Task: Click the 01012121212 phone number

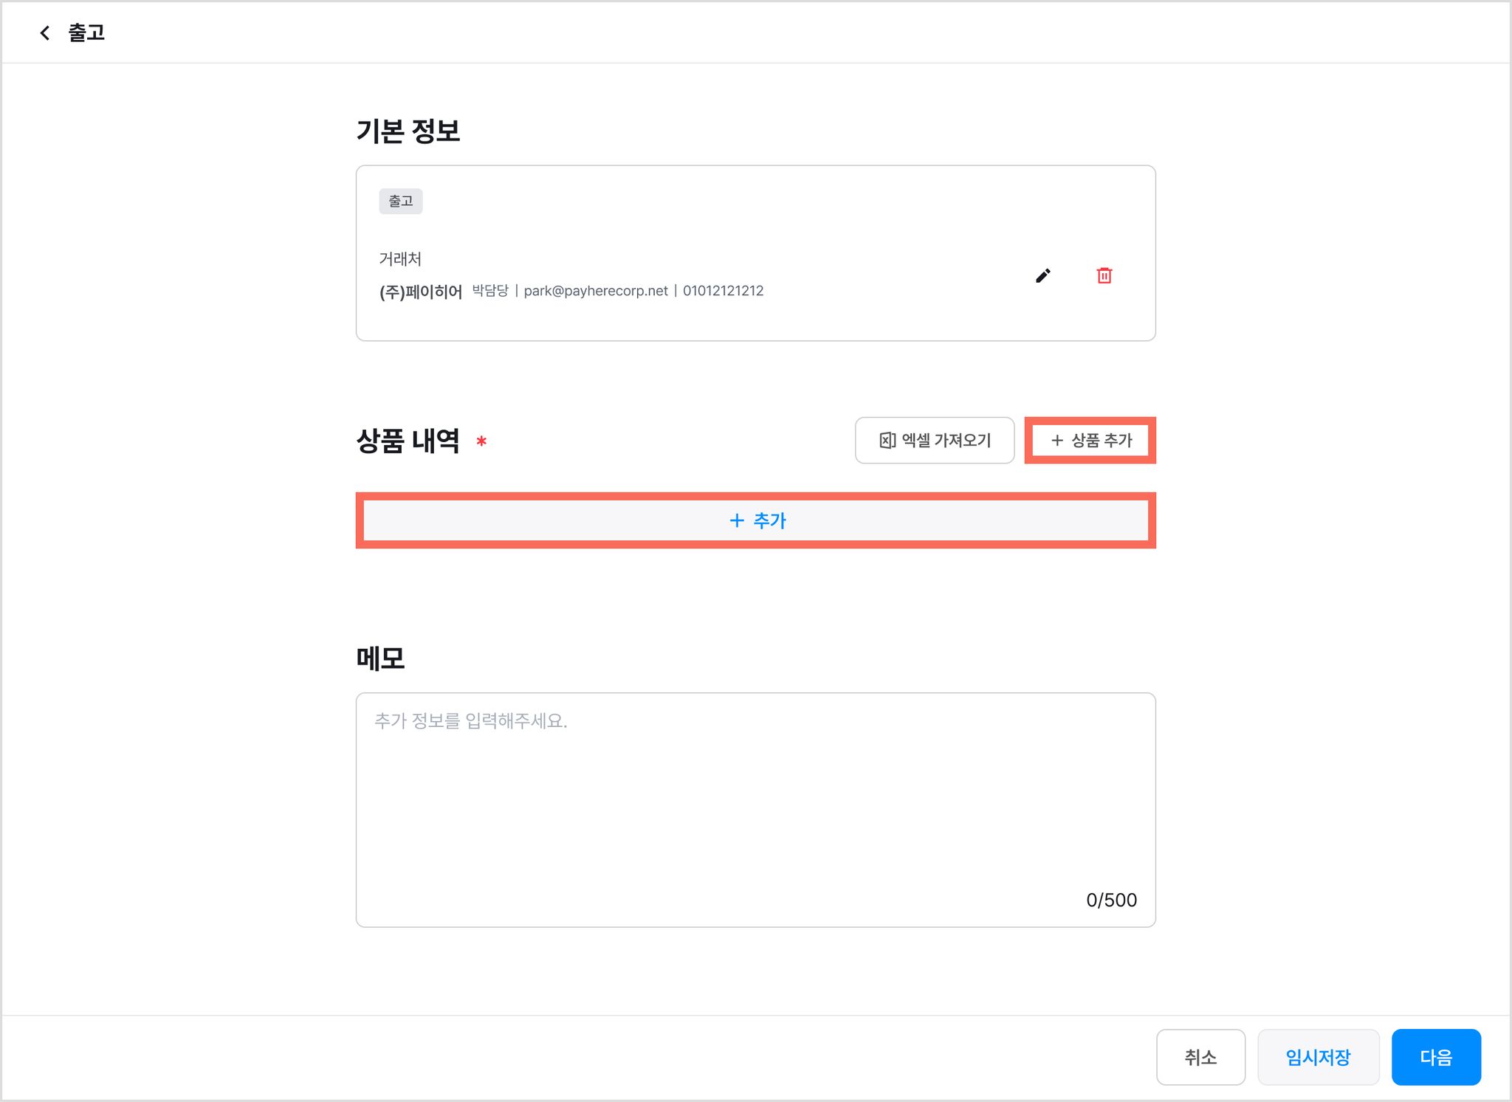Action: 723,291
